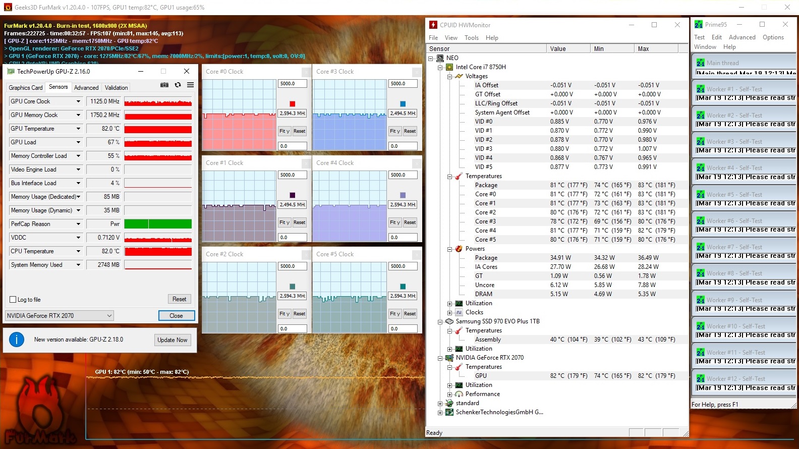799x449 pixels.
Task: Click Fit y in Core #5 Clock graph
Action: [395, 314]
